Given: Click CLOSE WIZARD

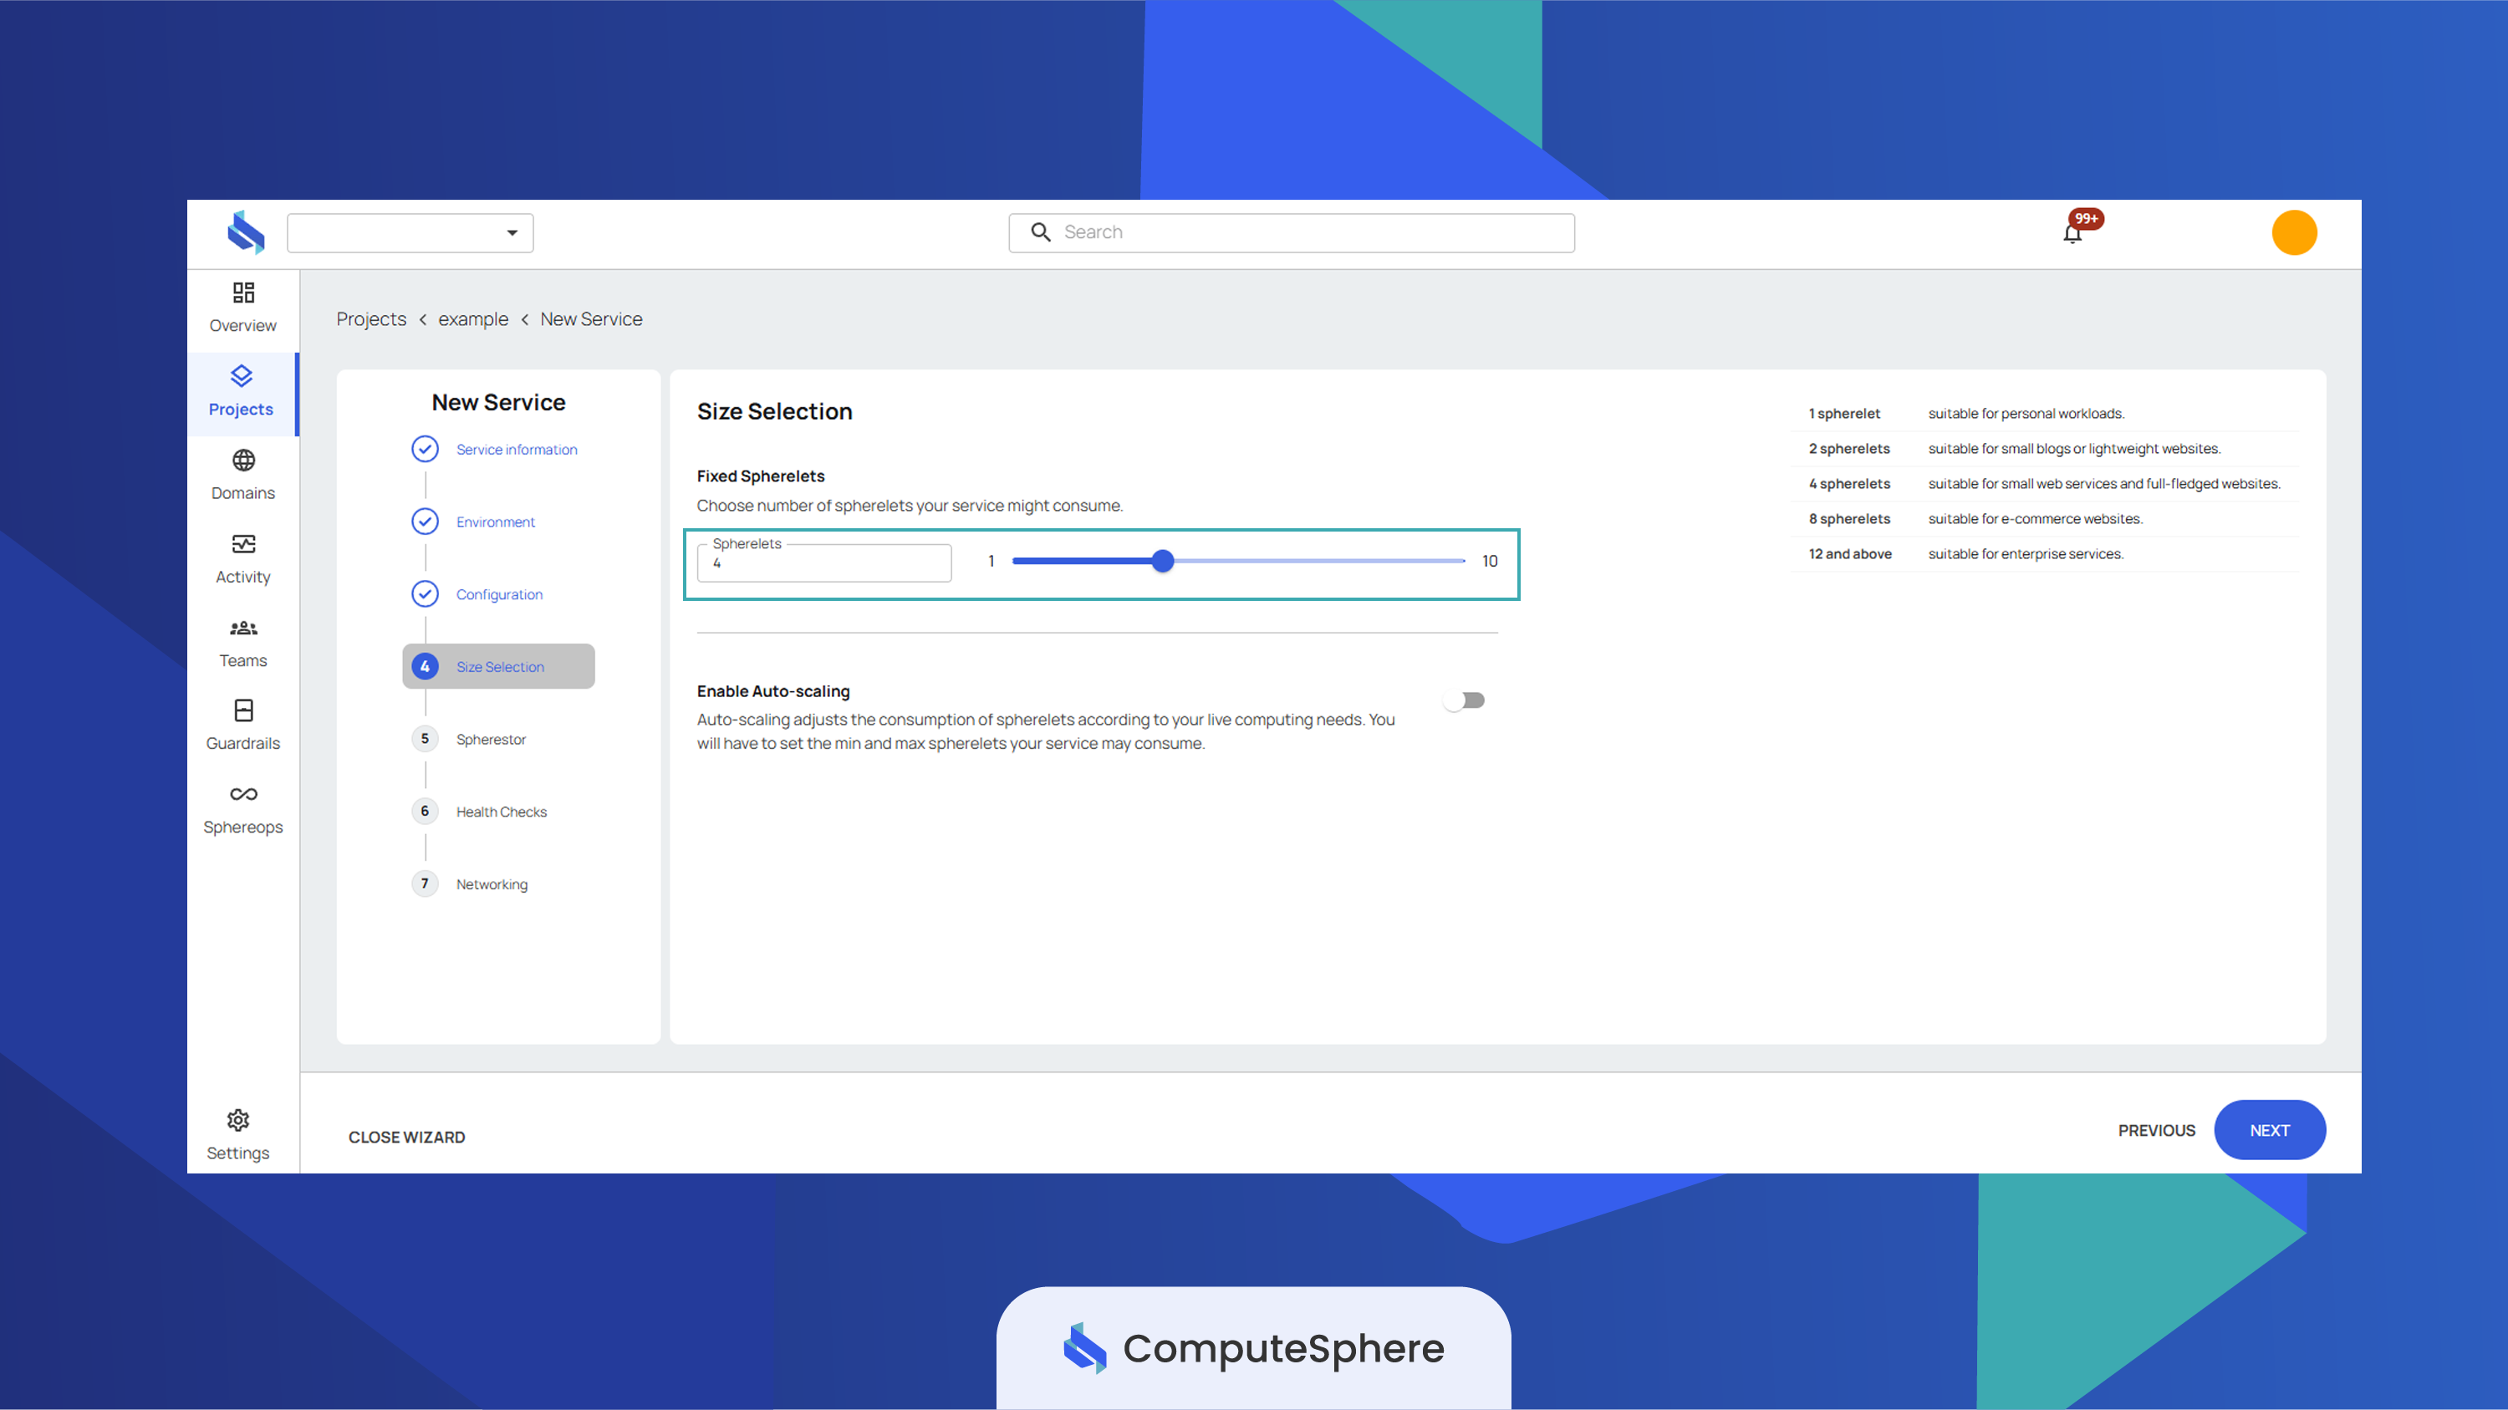Looking at the screenshot, I should click(x=406, y=1138).
